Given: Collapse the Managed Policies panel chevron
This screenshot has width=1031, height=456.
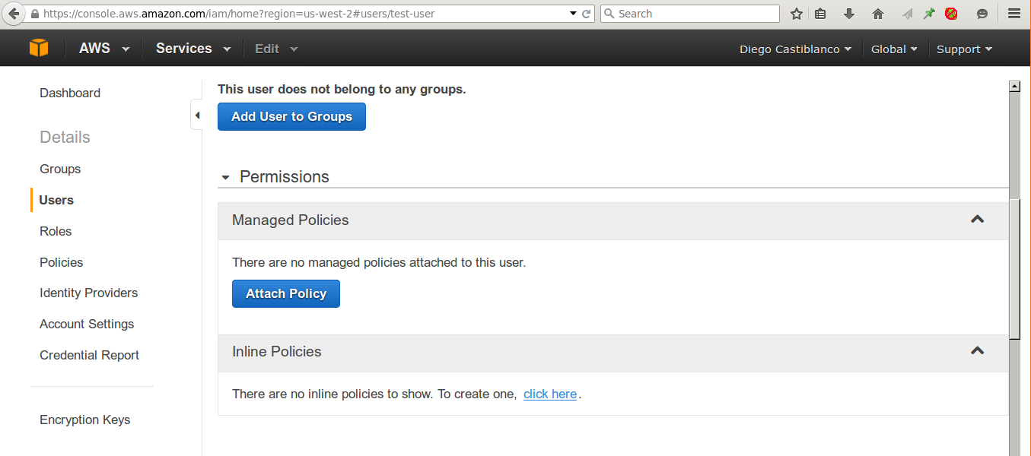Looking at the screenshot, I should click(978, 220).
